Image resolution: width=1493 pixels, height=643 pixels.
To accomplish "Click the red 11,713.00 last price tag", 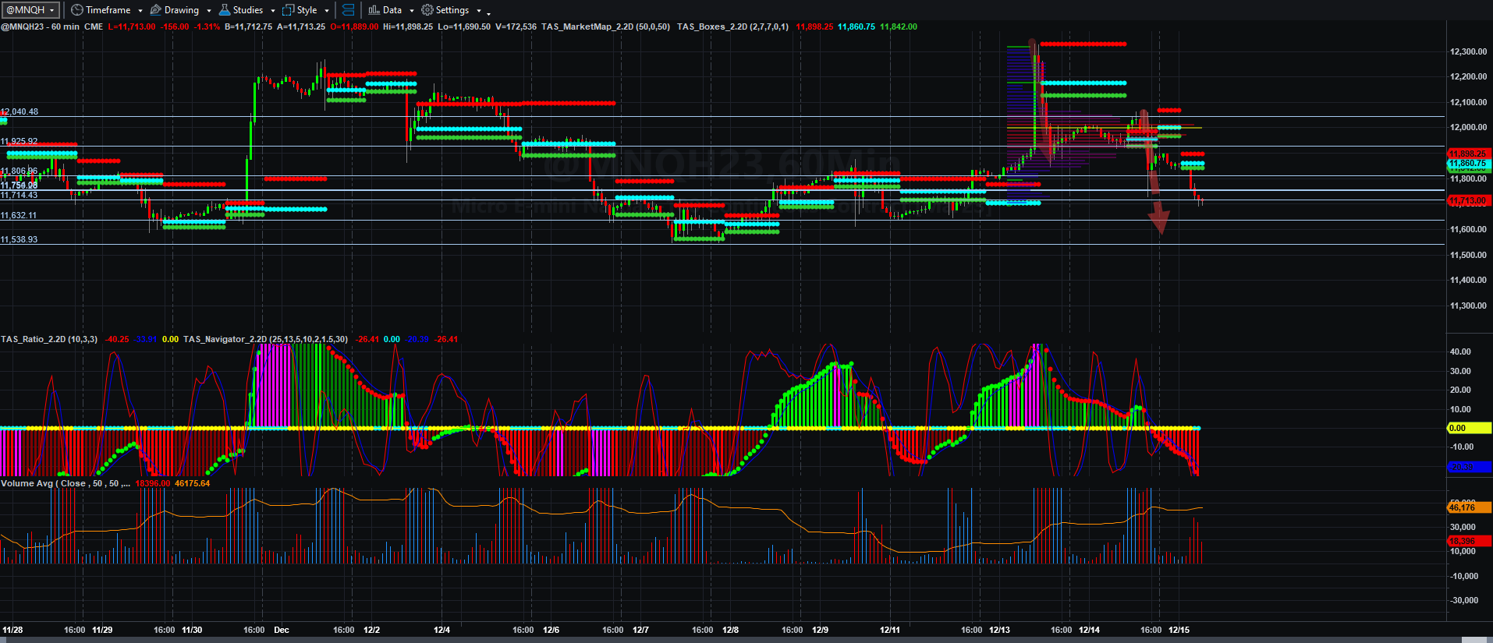I will 1467,201.
